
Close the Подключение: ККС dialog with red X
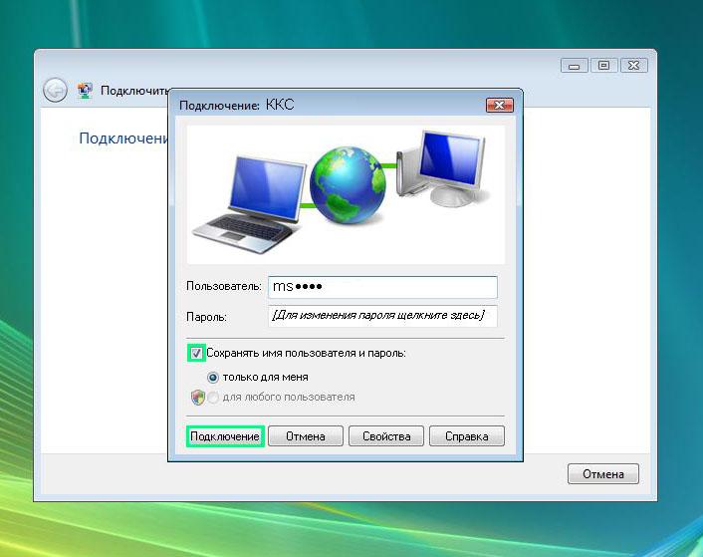(499, 105)
